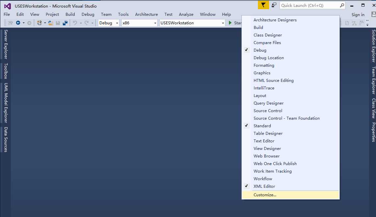
Task: Click the Save single-disk icon
Action: [x=58, y=23]
